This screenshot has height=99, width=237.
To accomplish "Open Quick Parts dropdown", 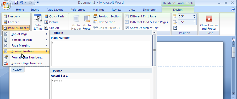I will tap(56, 16).
